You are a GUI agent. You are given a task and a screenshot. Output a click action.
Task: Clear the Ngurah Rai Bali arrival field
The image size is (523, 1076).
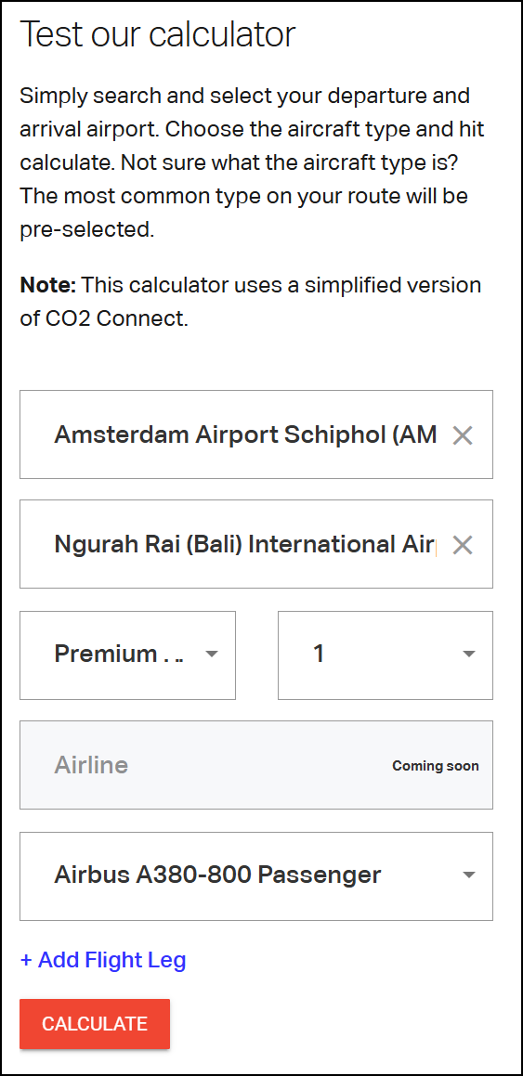point(463,545)
